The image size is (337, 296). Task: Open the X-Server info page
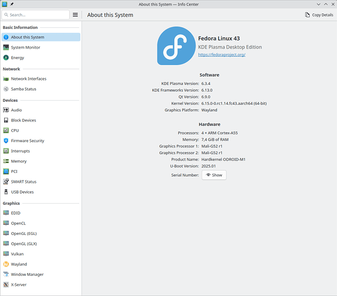pyautogui.click(x=41, y=285)
